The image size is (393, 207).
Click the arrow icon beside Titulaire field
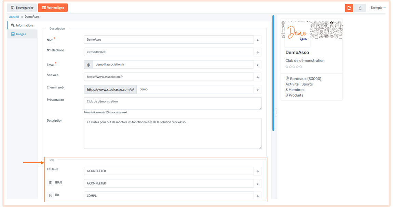(258, 171)
